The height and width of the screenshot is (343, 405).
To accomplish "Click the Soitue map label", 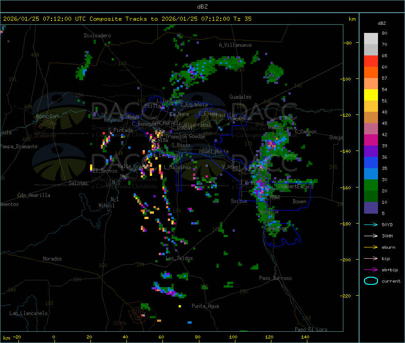I will 239,201.
